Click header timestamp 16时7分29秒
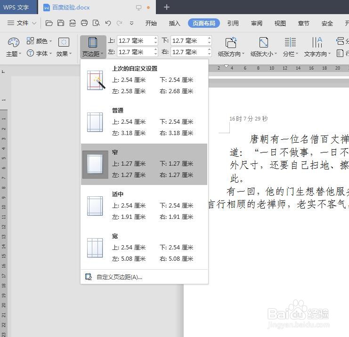349x337 pixels. pyautogui.click(x=248, y=119)
